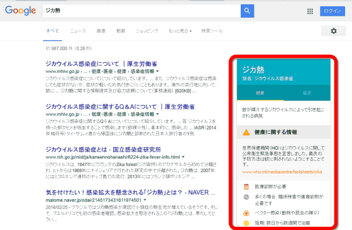
Task: Click the blue search magnifier button
Action: click(248, 11)
